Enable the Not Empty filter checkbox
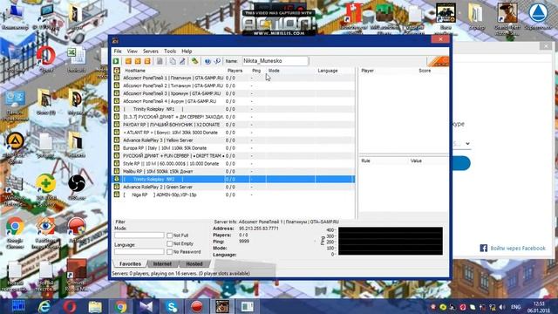Screen dimensions: 558x314 click(169, 243)
